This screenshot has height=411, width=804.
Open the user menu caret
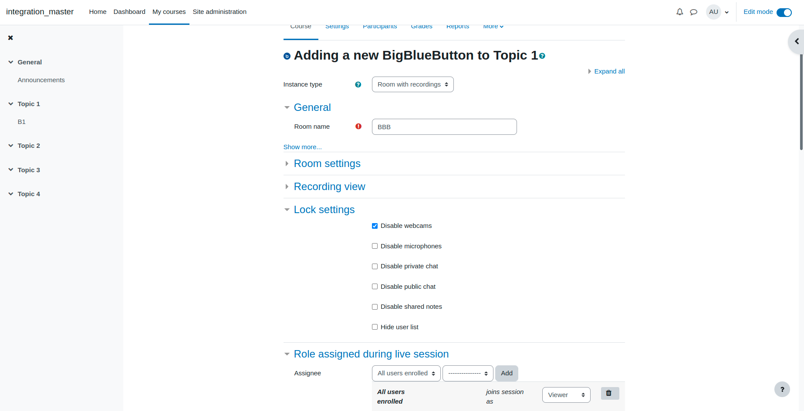click(x=726, y=12)
